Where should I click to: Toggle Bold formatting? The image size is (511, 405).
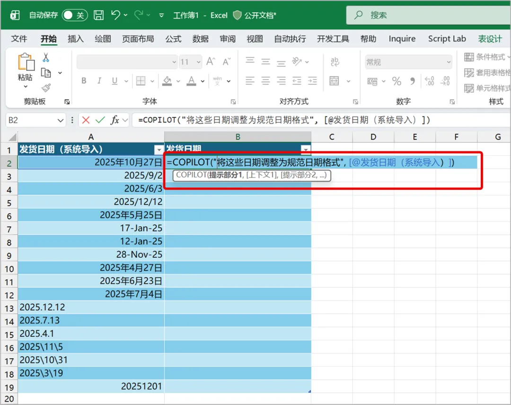point(84,81)
